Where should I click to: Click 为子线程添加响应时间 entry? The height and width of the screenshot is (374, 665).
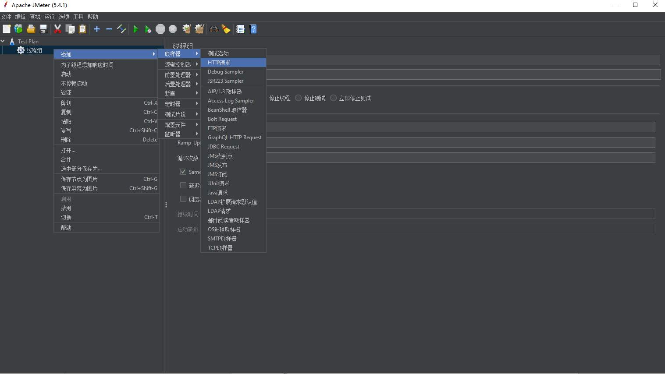pyautogui.click(x=106, y=65)
